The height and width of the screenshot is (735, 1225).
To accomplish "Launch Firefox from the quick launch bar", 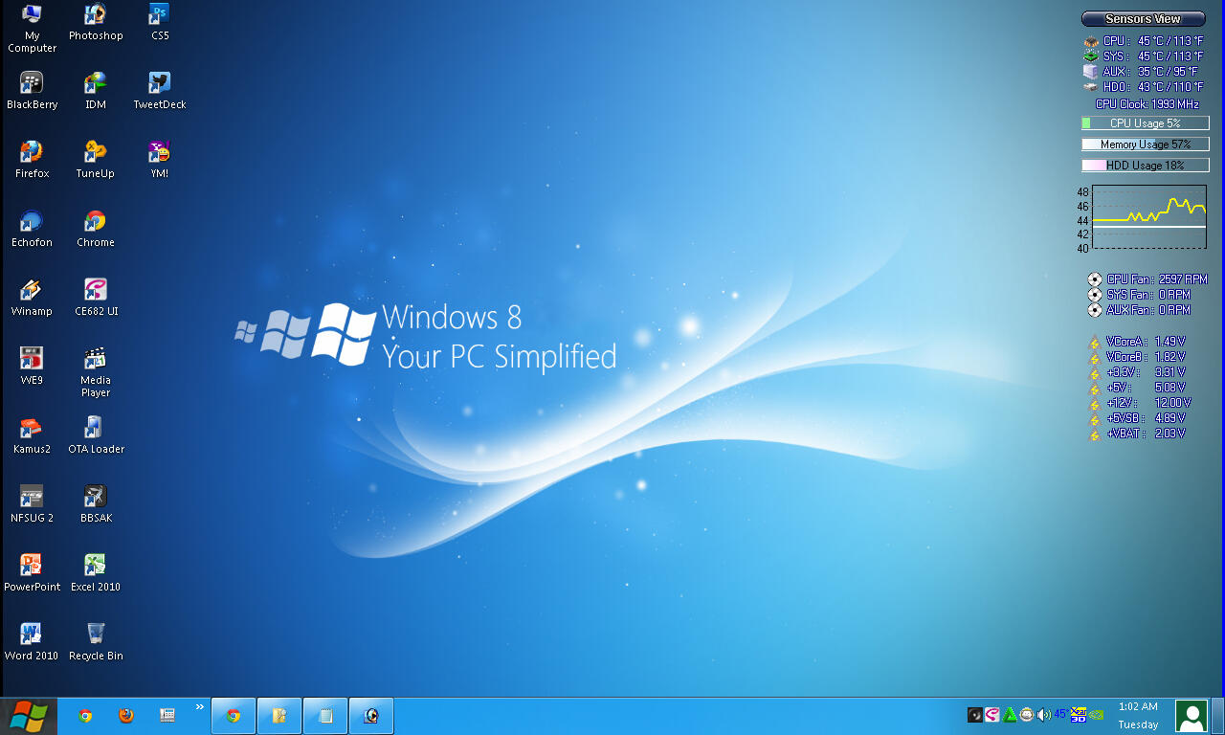I will coord(125,716).
